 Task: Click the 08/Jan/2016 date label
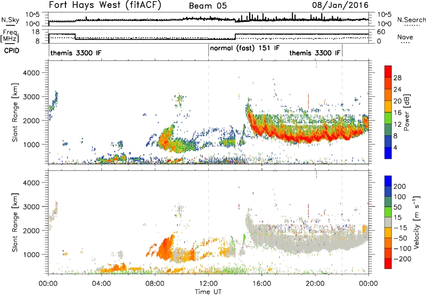pos(340,5)
